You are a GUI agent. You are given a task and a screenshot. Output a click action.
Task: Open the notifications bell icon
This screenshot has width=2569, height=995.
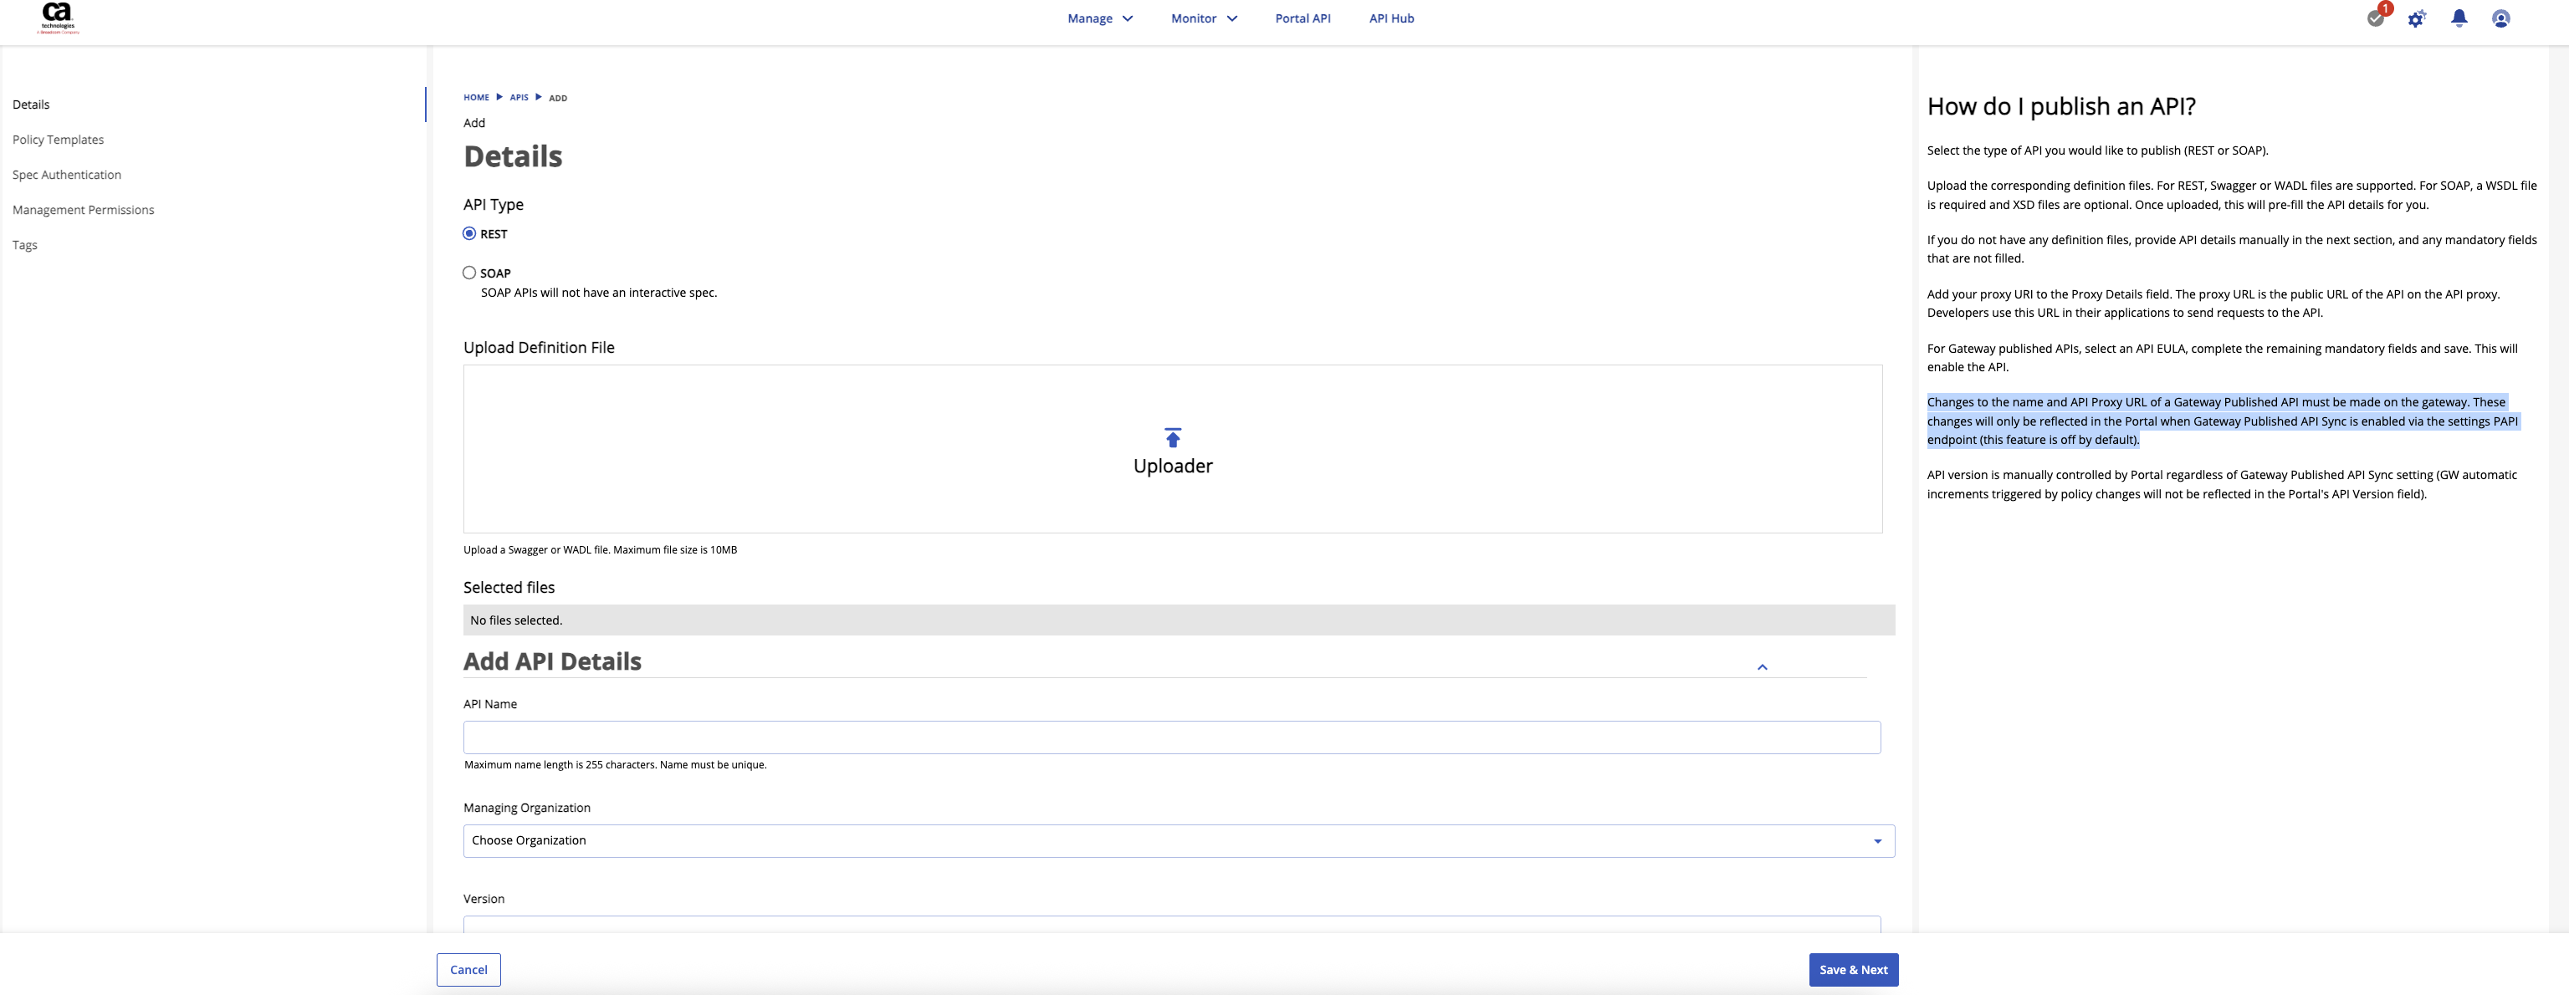(x=2459, y=18)
